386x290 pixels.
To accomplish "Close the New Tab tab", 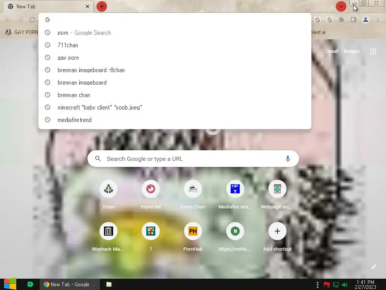I will pos(87,6).
